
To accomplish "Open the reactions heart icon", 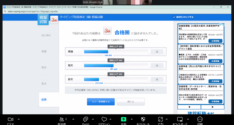I will (104, 119).
